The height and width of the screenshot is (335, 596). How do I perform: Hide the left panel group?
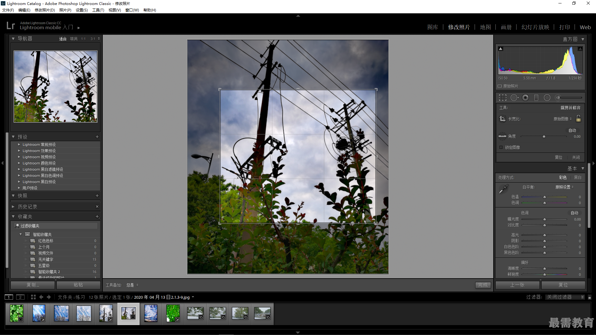(x=2, y=163)
